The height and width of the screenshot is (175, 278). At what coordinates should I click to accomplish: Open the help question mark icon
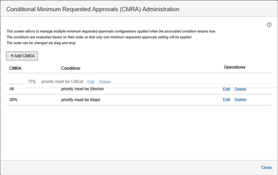click(269, 25)
